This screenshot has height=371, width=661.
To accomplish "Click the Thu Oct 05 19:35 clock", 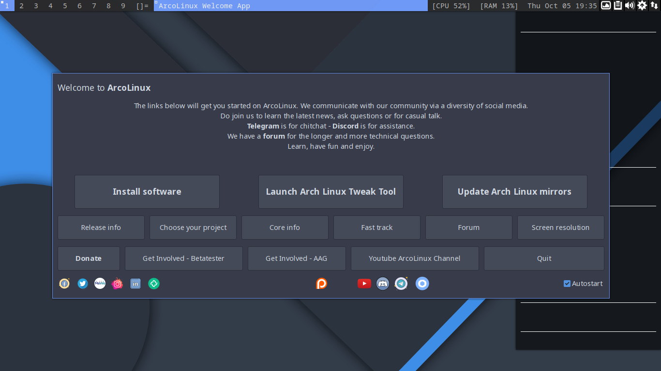I will tap(562, 6).
